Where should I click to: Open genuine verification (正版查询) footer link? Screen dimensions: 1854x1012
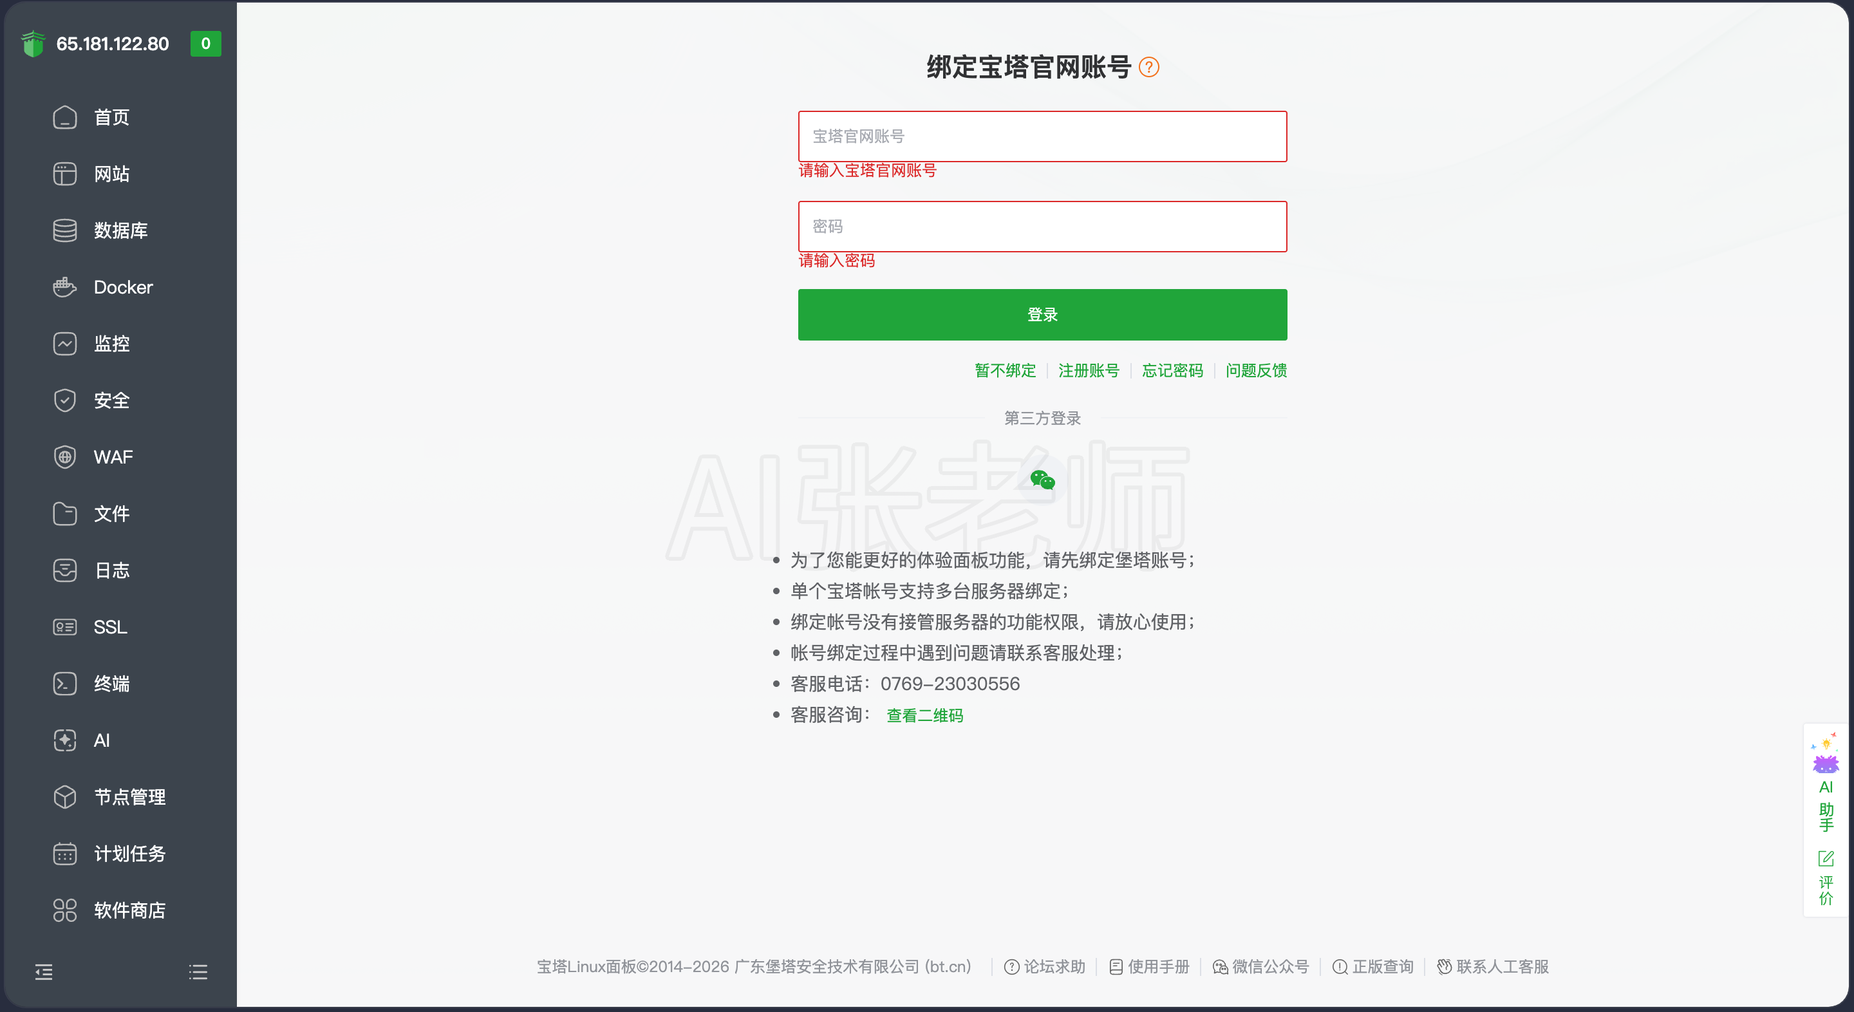pos(1373,967)
